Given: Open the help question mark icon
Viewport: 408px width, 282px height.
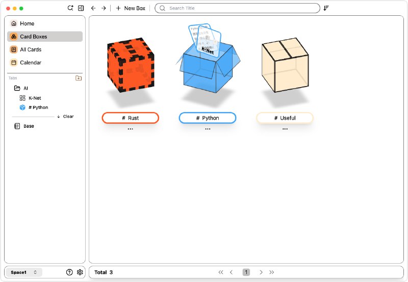Looking at the screenshot, I should [69, 272].
